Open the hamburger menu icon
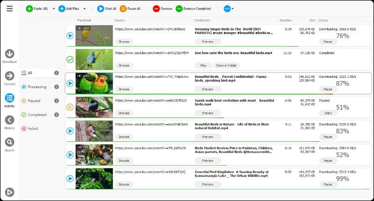The width and height of the screenshot is (374, 201). coord(9,8)
